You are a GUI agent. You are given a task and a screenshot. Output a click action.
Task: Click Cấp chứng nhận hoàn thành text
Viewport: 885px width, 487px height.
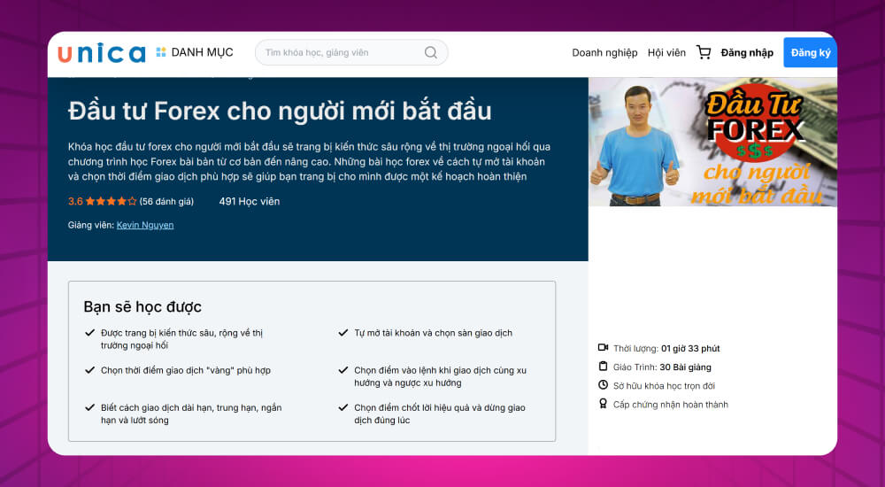point(671,405)
